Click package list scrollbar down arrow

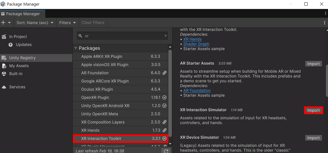tap(170, 144)
